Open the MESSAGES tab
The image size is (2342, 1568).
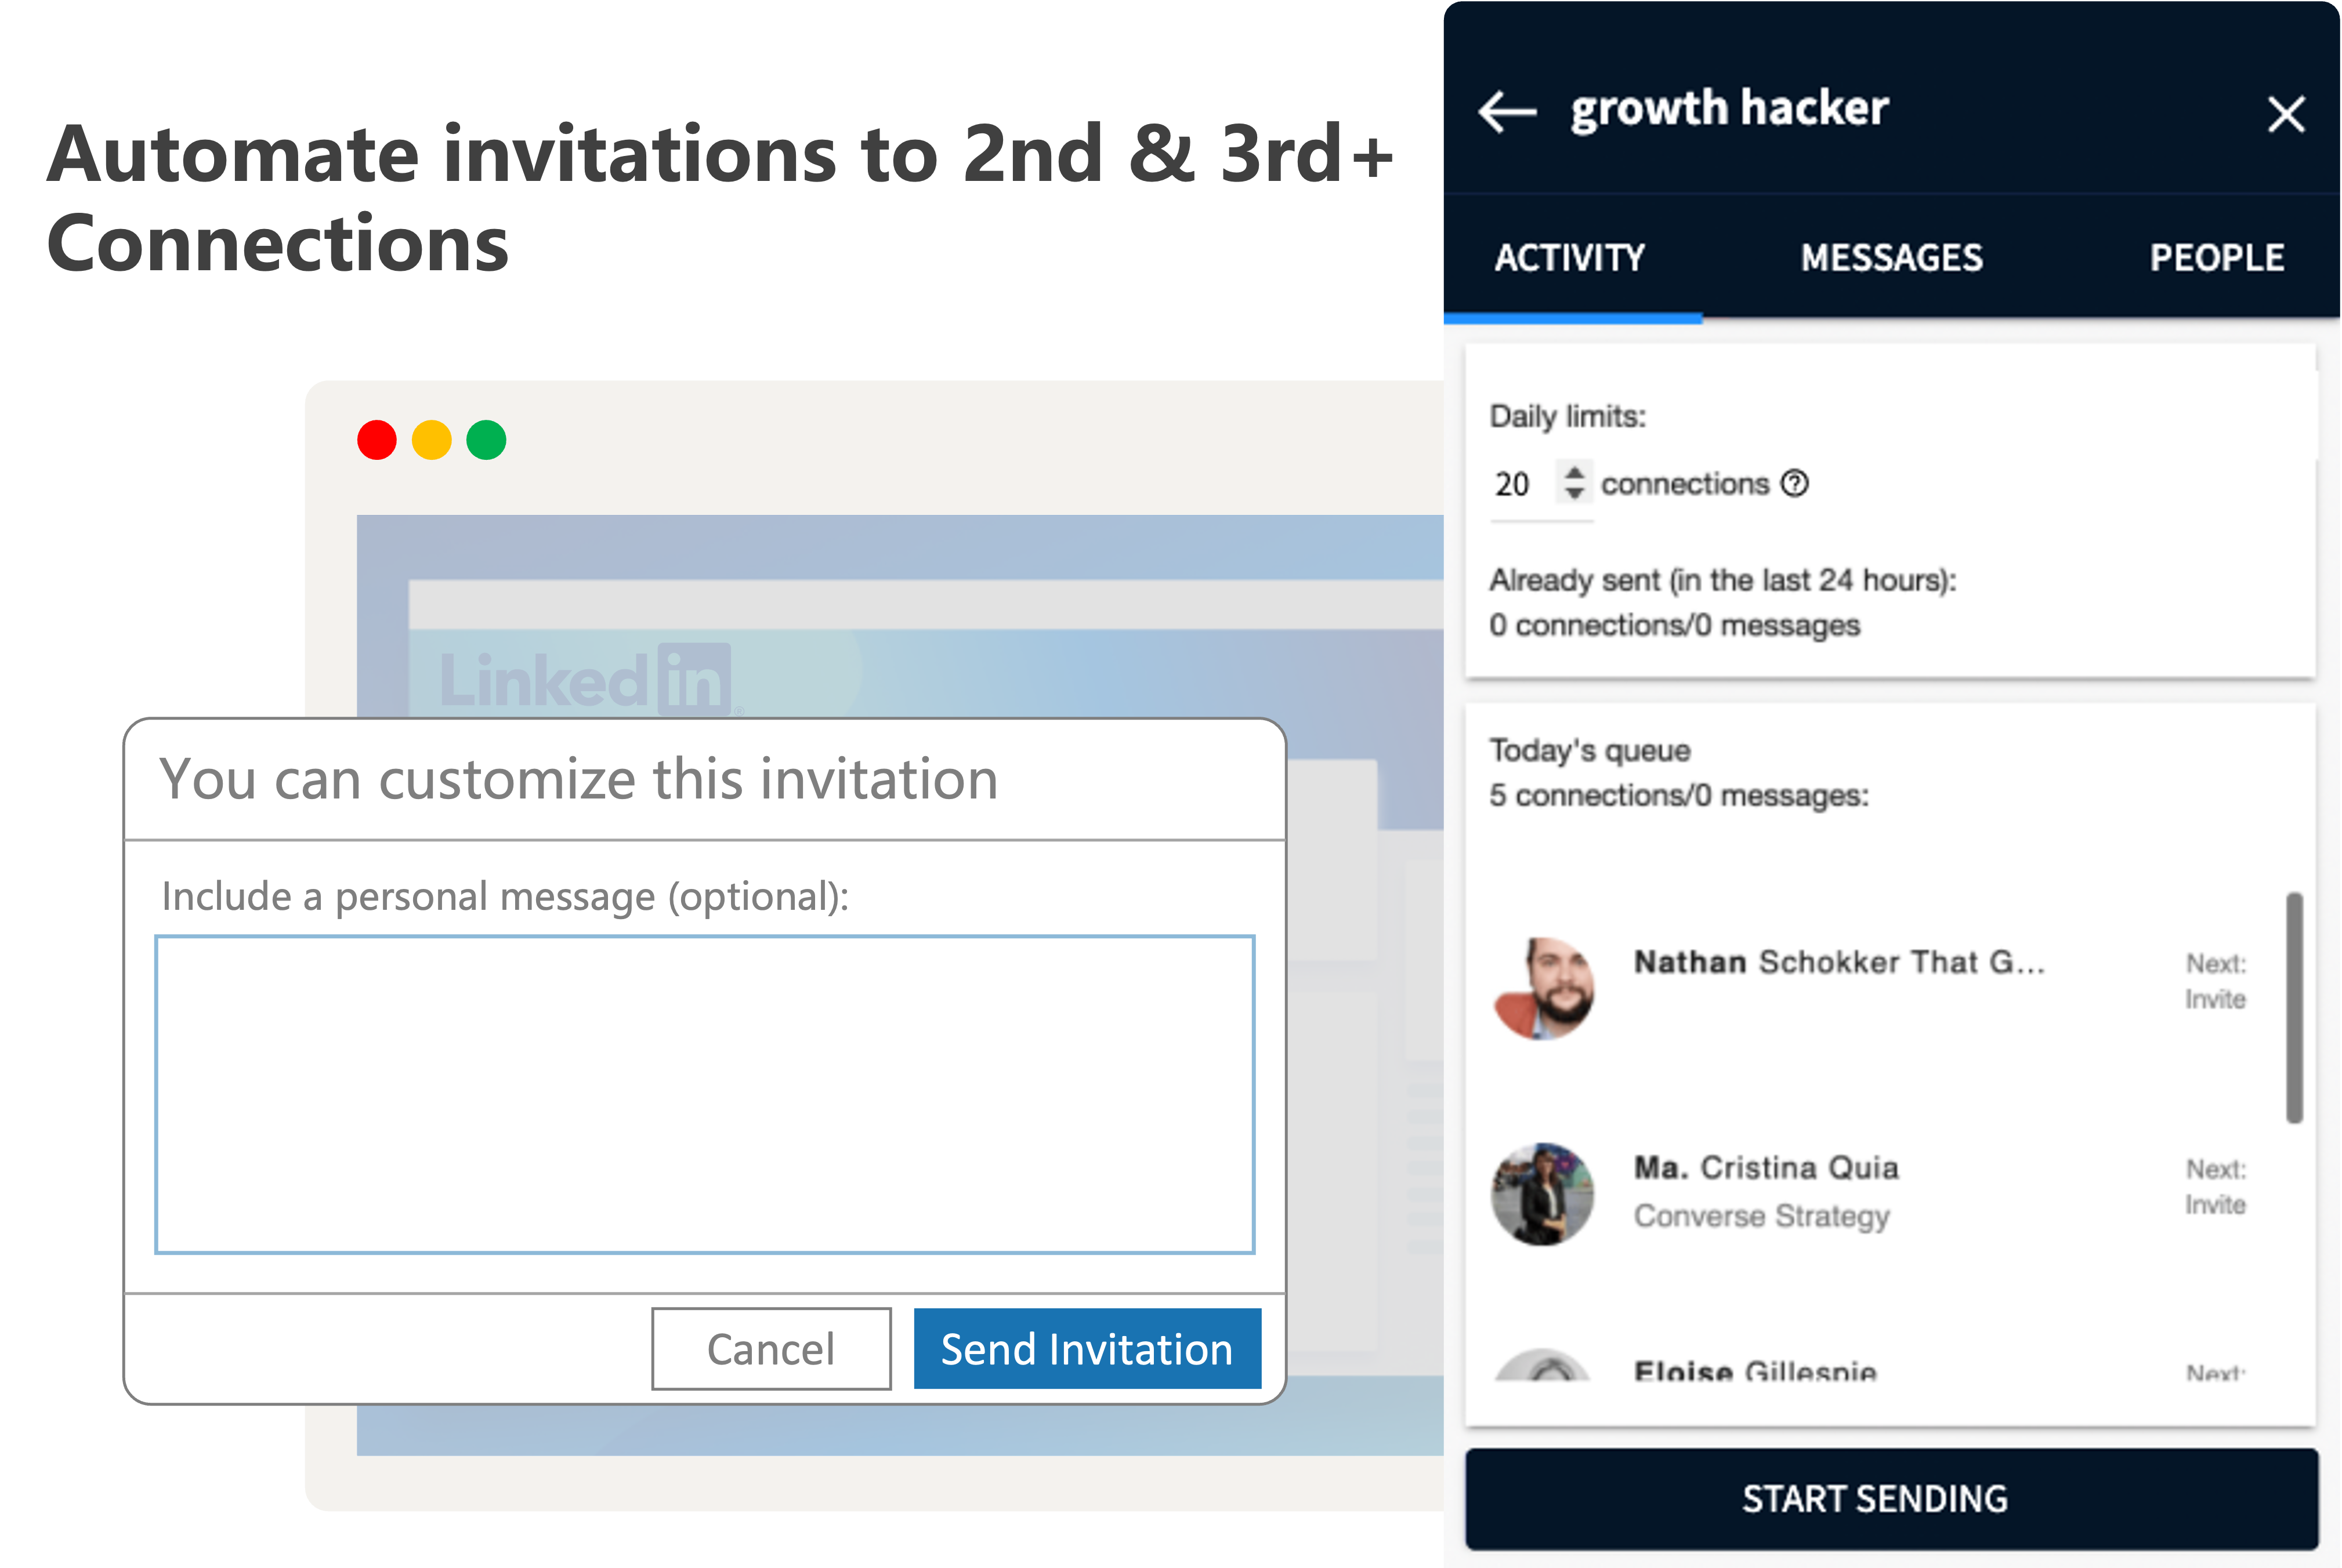point(1891,258)
